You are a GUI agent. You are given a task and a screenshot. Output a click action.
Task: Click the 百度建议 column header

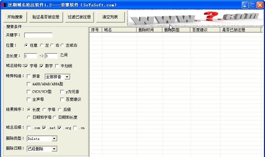click(205, 30)
